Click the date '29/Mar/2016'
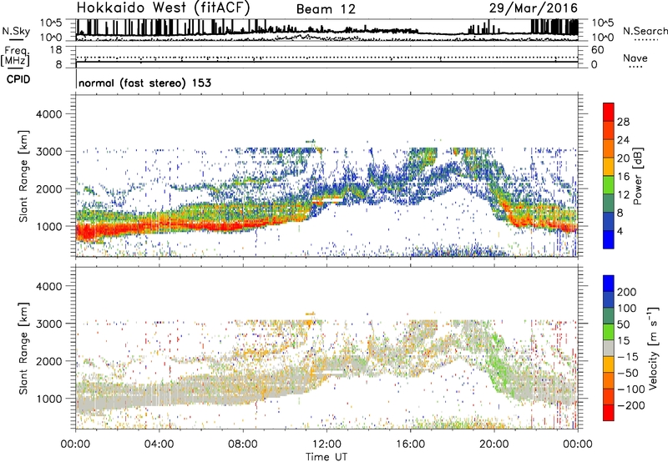The width and height of the screenshot is (668, 462). (x=534, y=8)
